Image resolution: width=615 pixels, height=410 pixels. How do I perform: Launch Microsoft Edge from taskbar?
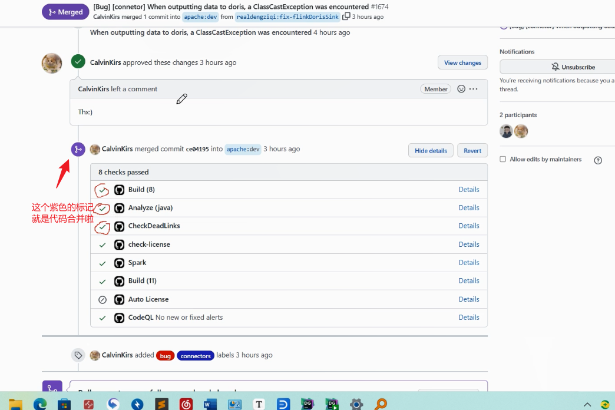tap(40, 404)
